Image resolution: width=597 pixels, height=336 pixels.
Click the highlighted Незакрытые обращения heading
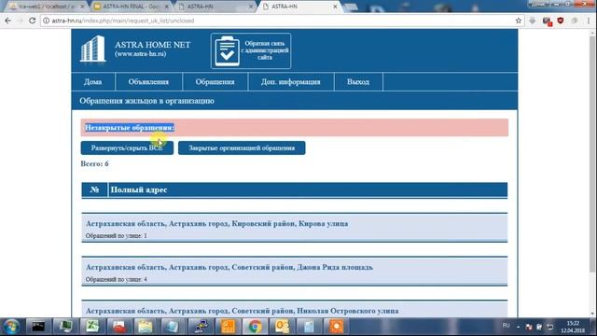click(130, 128)
